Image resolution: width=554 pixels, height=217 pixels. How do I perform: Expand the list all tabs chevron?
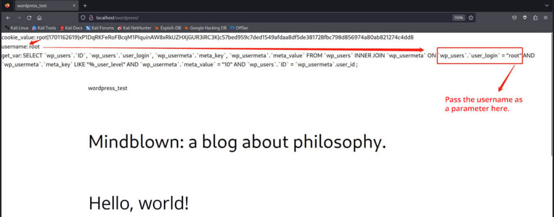[x=546, y=5]
